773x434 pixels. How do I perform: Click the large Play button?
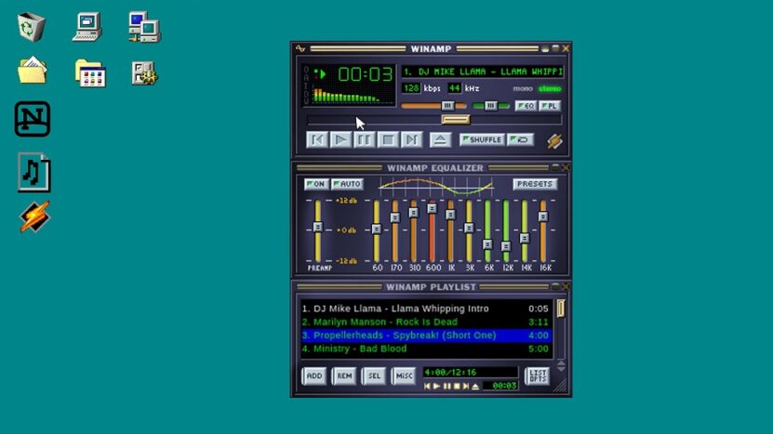(340, 140)
